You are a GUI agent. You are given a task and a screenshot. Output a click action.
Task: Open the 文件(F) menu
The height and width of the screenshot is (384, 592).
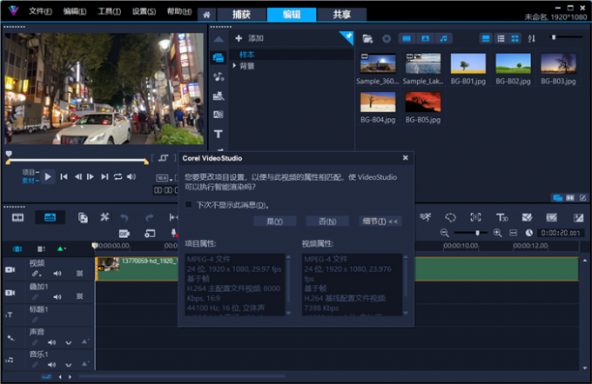point(40,11)
